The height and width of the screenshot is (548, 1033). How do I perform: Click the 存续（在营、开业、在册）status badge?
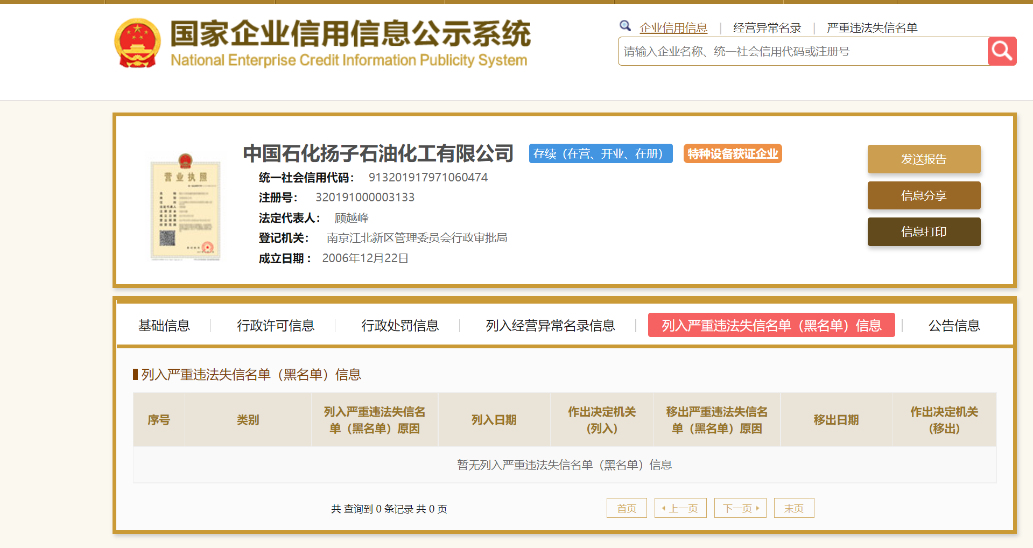601,153
